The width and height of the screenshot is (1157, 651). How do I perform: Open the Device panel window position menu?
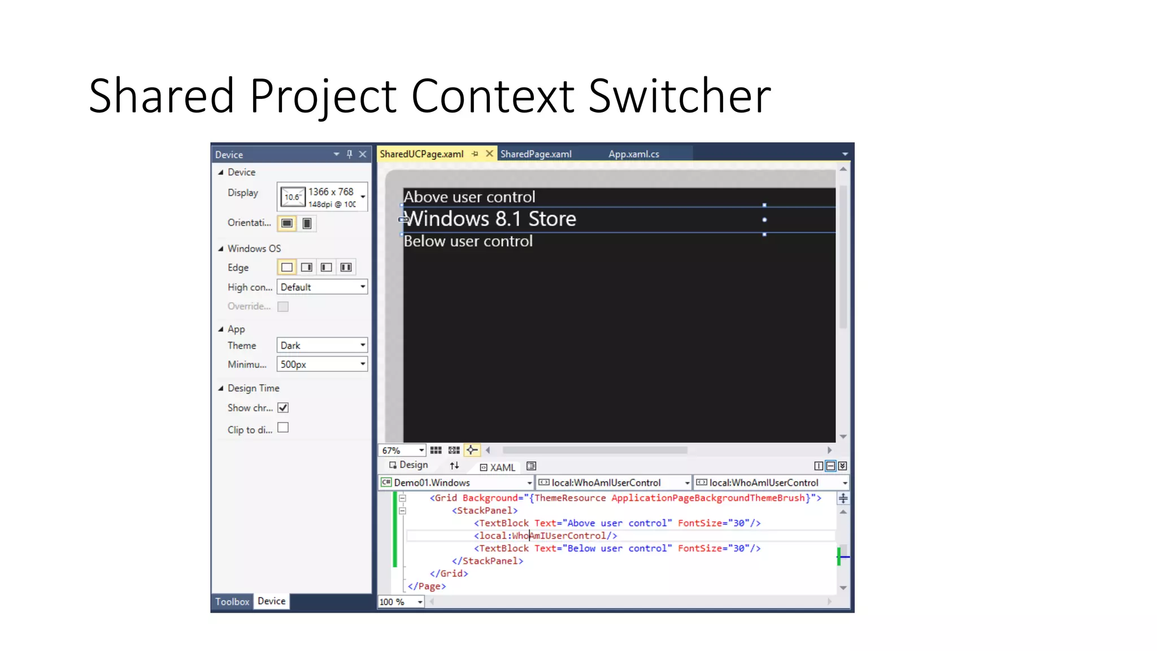point(336,154)
